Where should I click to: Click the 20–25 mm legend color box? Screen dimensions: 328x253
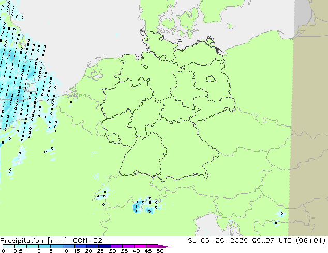click(x=92, y=246)
